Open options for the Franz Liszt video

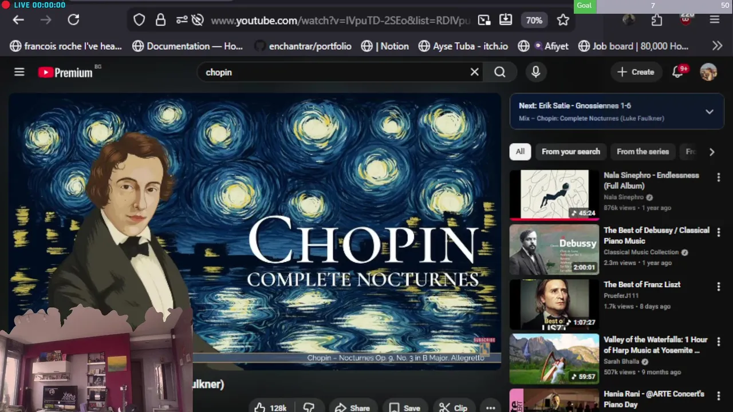[x=719, y=287]
